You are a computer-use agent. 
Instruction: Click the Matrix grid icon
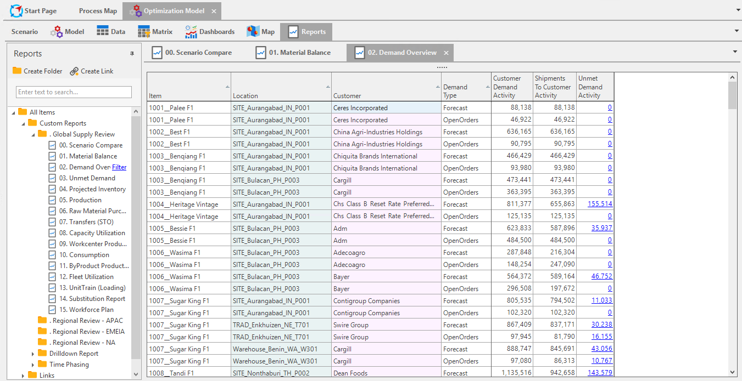144,31
